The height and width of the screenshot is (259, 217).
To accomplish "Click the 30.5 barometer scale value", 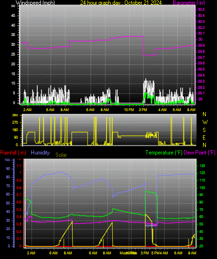I will [x=201, y=9].
